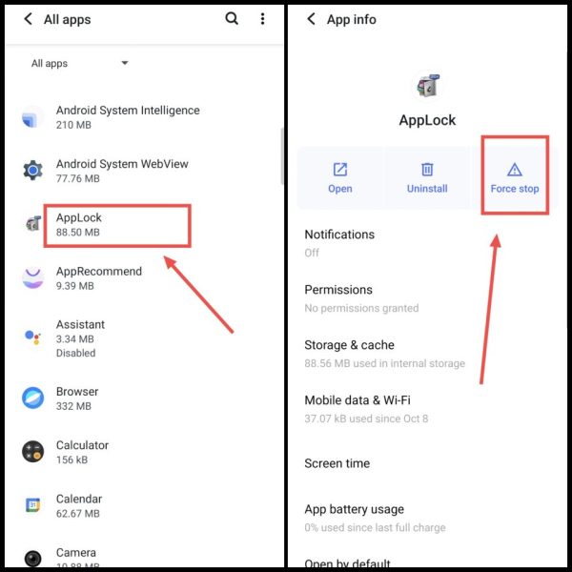Click the Open button for AppLock
This screenshot has width=572, height=572.
coord(340,178)
